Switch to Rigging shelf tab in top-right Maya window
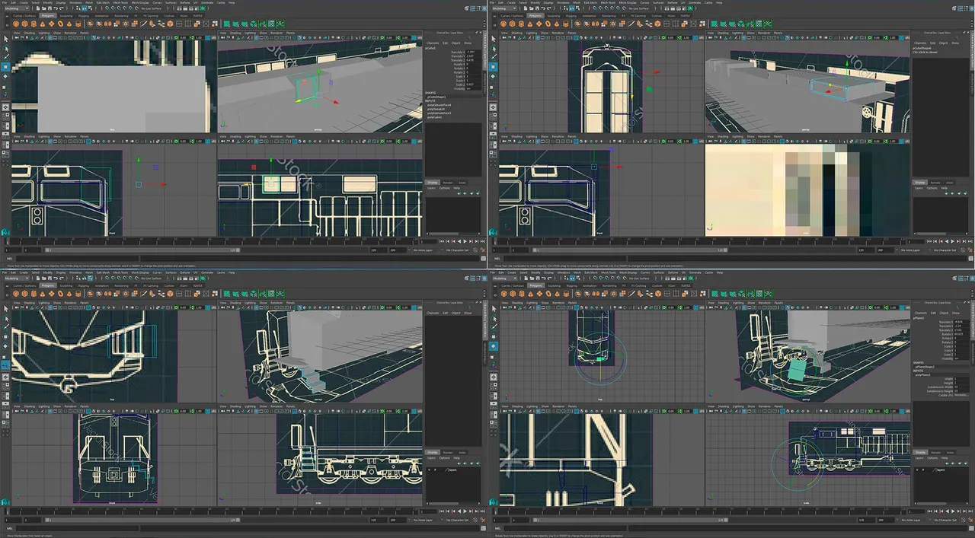 click(571, 16)
